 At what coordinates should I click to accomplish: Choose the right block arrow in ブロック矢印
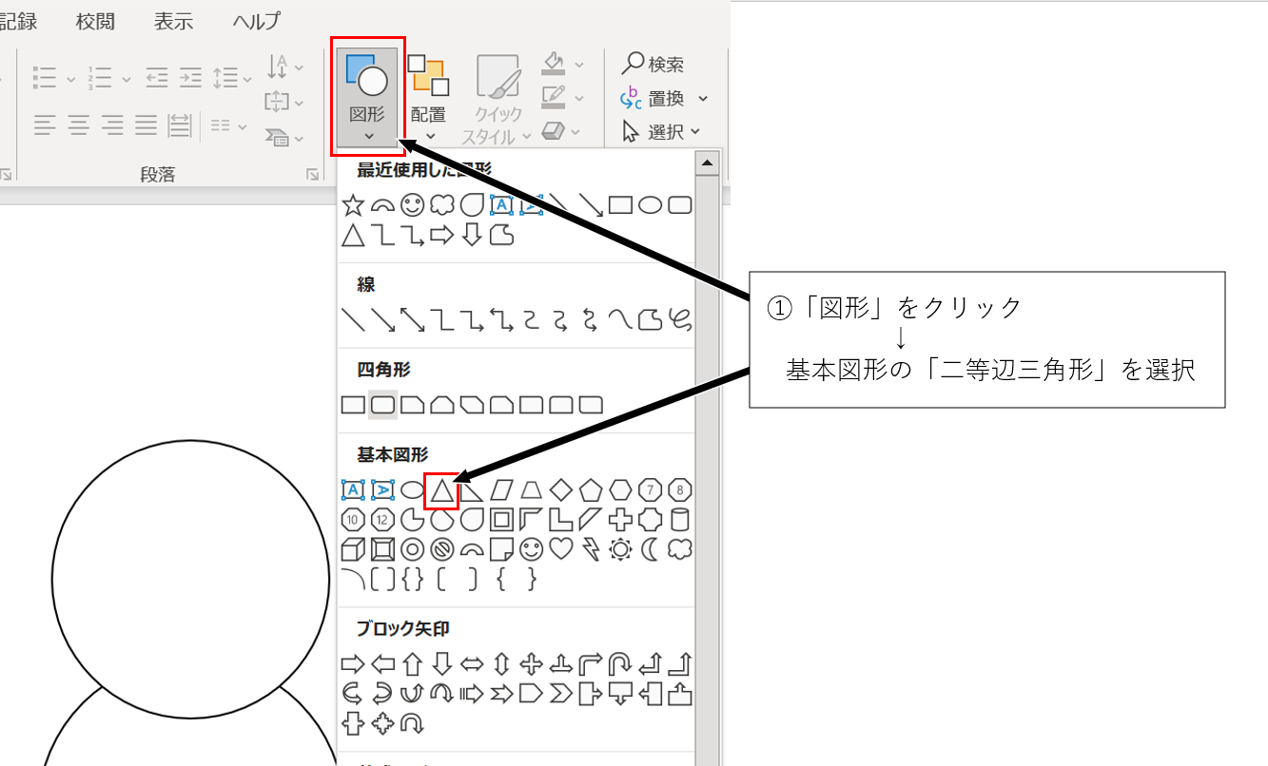coord(353,663)
